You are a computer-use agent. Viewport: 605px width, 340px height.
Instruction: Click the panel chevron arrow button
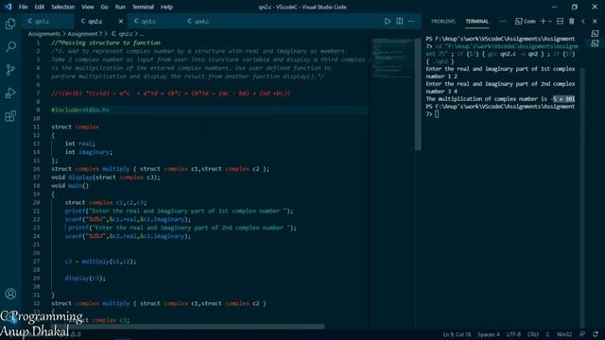583,21
